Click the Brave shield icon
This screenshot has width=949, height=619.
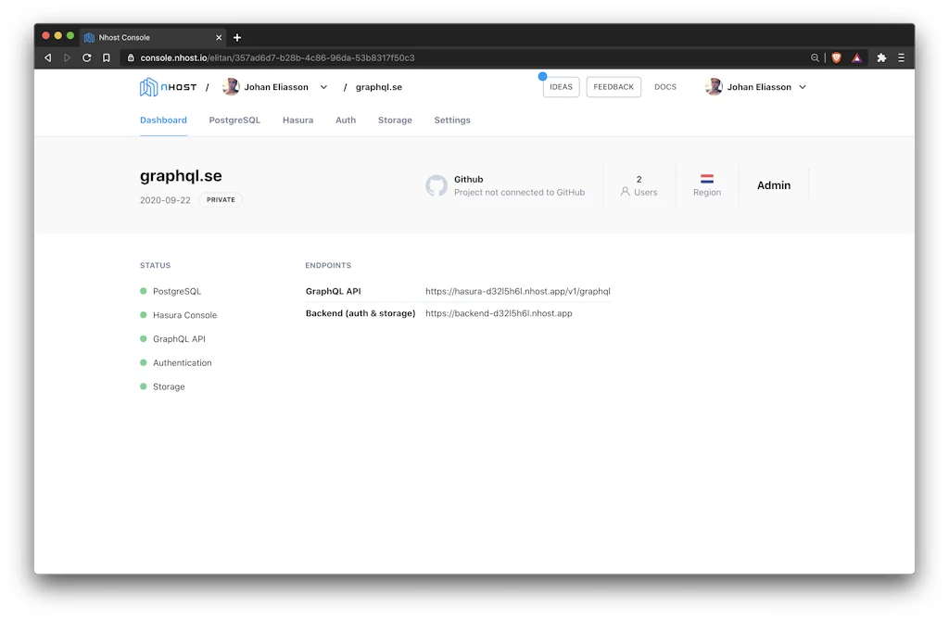[836, 57]
